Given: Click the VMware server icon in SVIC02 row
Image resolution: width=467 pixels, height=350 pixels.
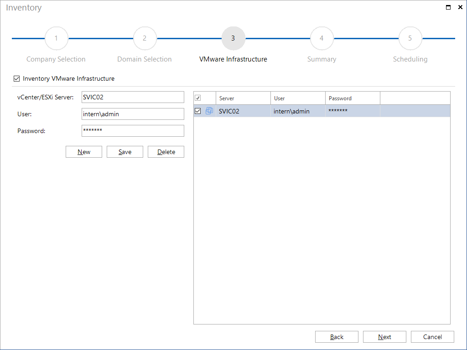Looking at the screenshot, I should click(x=209, y=111).
